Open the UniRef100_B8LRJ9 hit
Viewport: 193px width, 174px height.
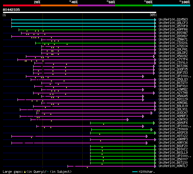pos(173,106)
